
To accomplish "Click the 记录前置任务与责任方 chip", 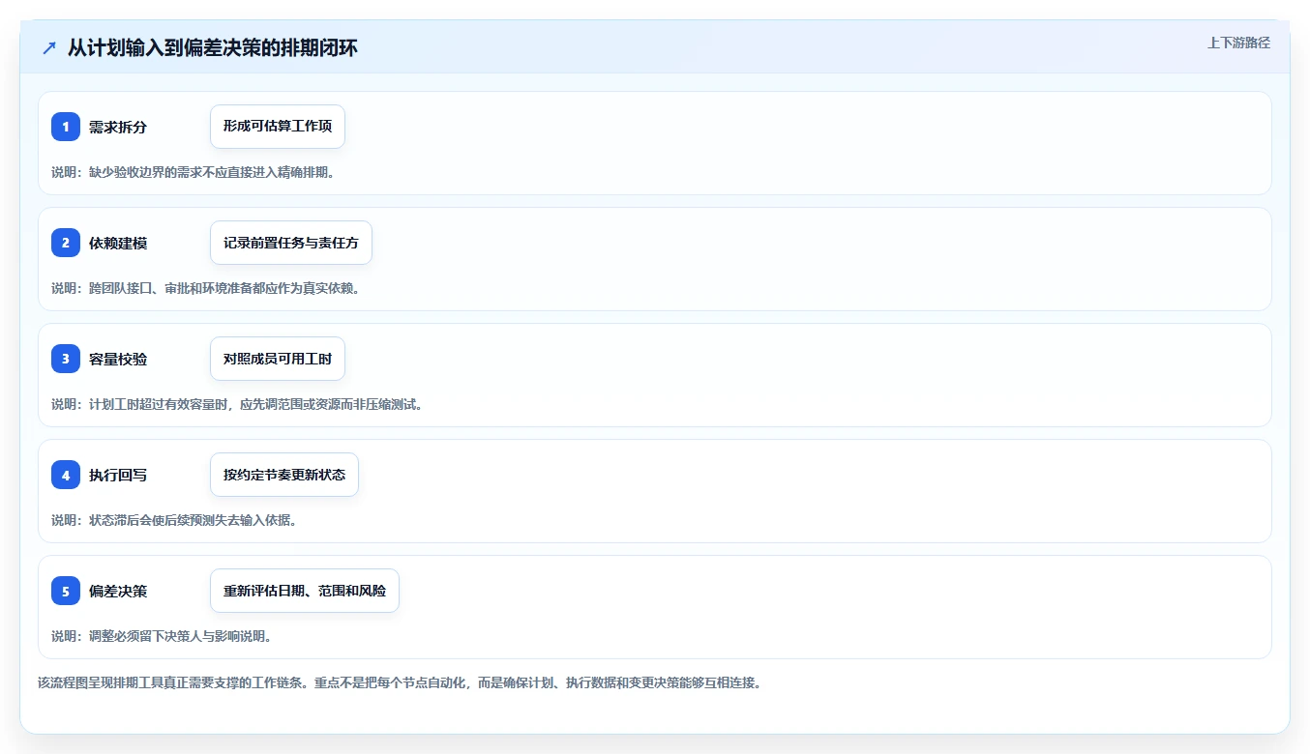I will (291, 243).
